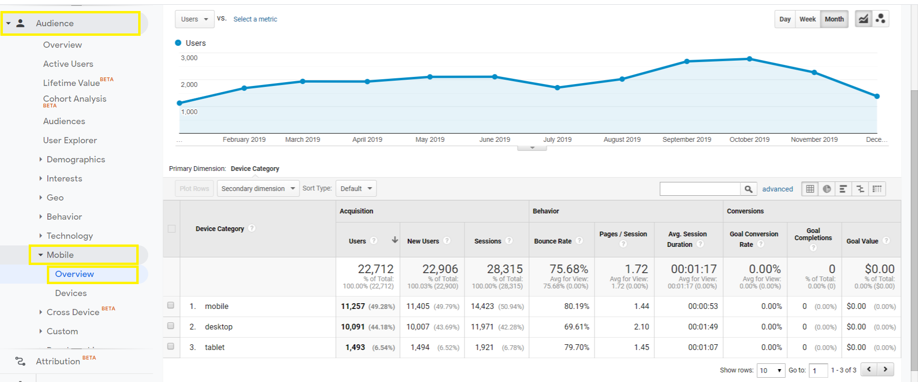Switch to motion chart bubbles icon
This screenshot has height=382, width=918.
[x=880, y=19]
